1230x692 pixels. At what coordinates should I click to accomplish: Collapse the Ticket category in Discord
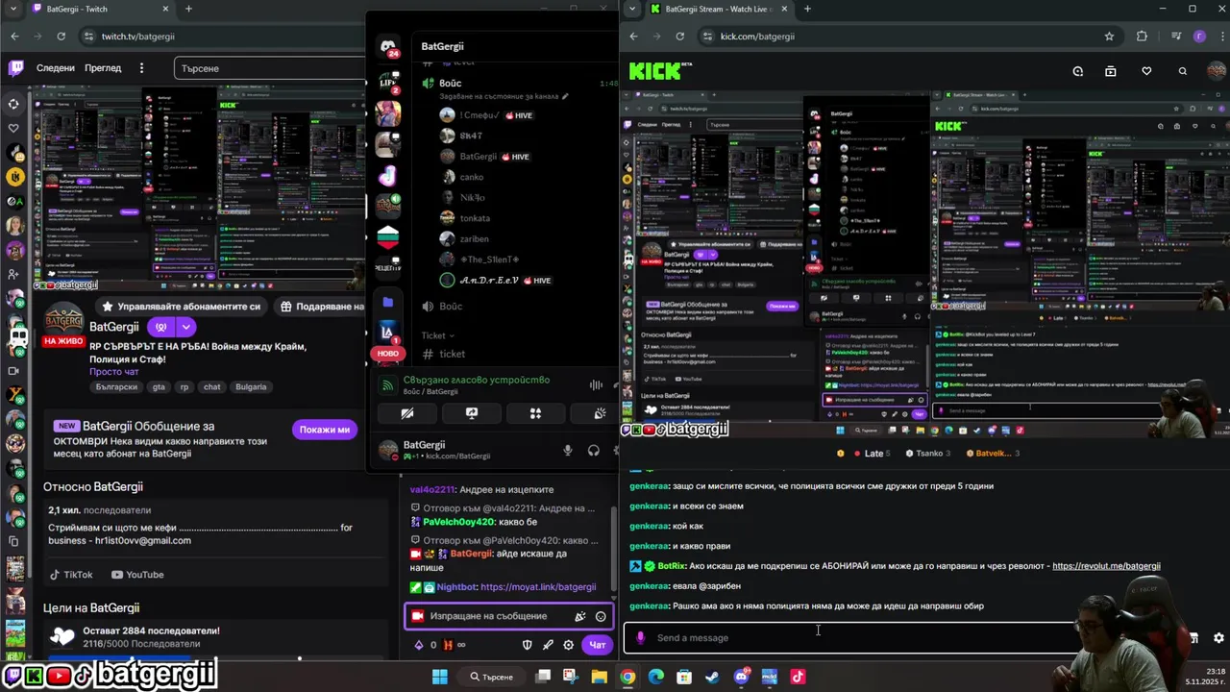pos(436,335)
